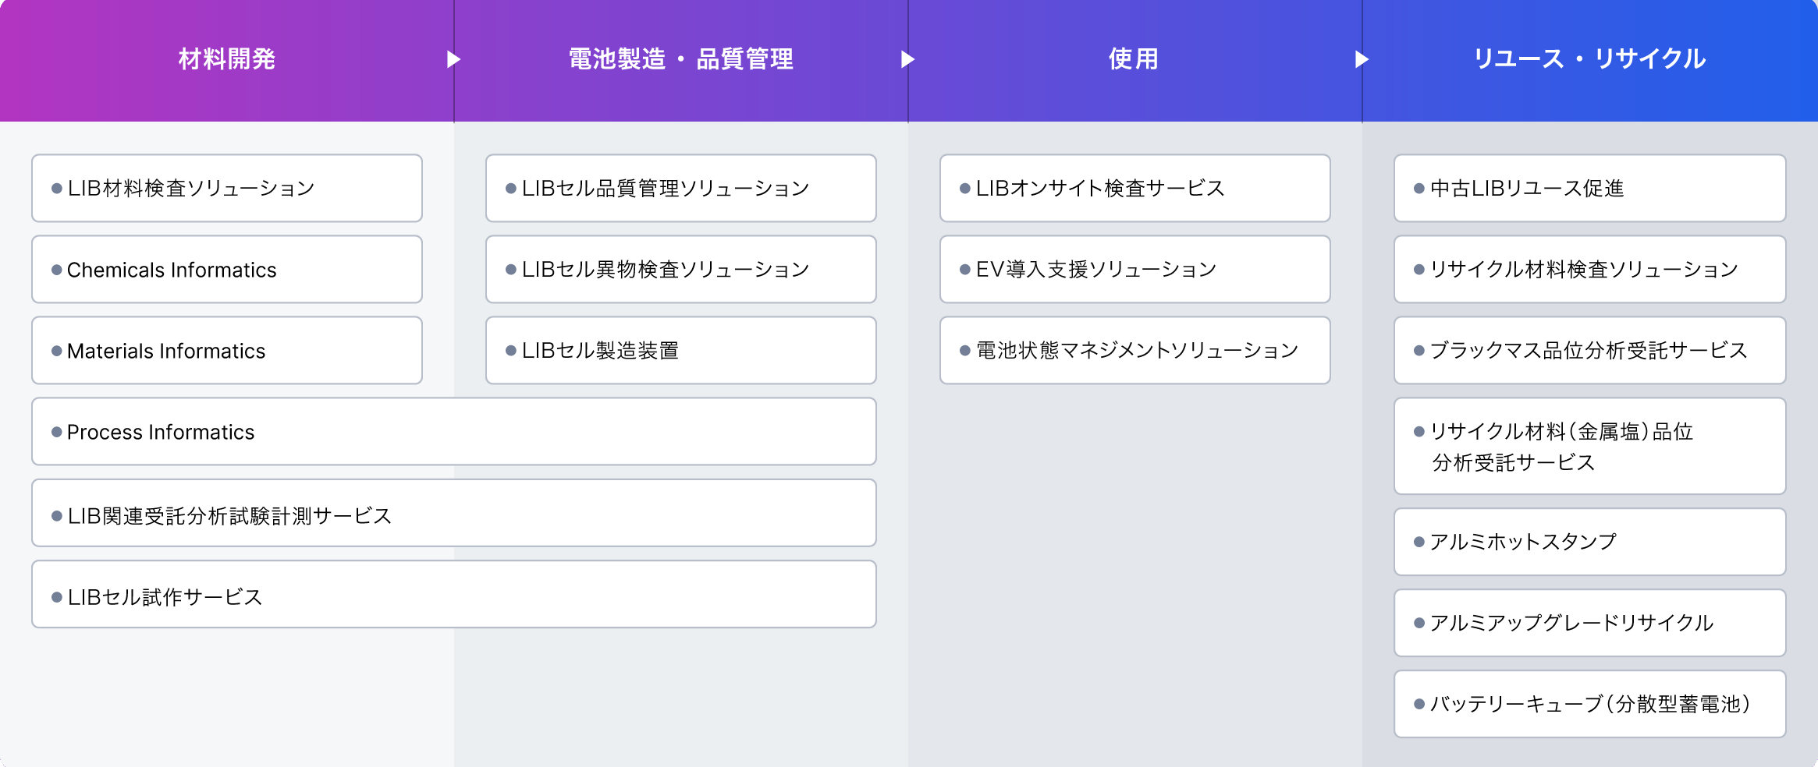1818x767 pixels.
Task: Open LIB材料検査ソリューション link
Action: point(227,188)
